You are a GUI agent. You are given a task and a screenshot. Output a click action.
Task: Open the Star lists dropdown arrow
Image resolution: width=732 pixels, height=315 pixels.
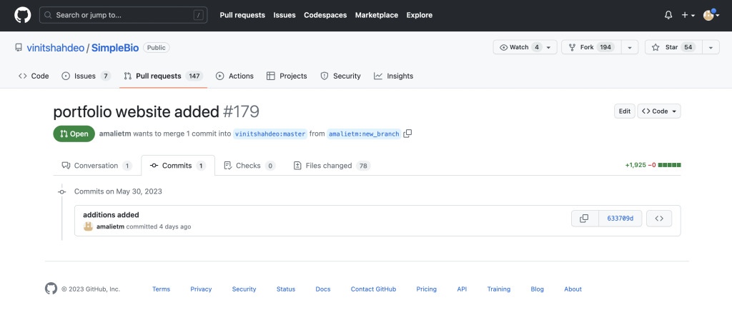click(x=711, y=47)
